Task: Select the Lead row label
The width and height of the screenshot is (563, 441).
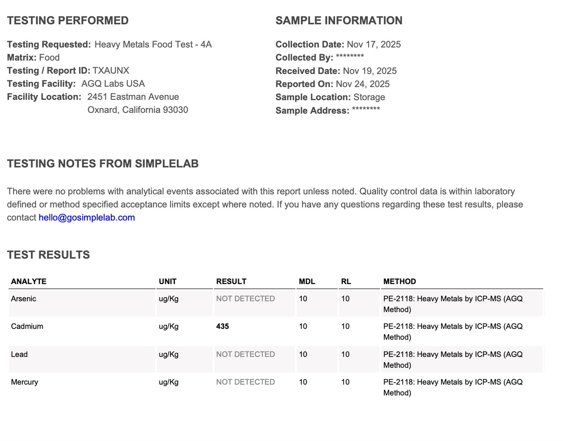Action: click(x=19, y=354)
